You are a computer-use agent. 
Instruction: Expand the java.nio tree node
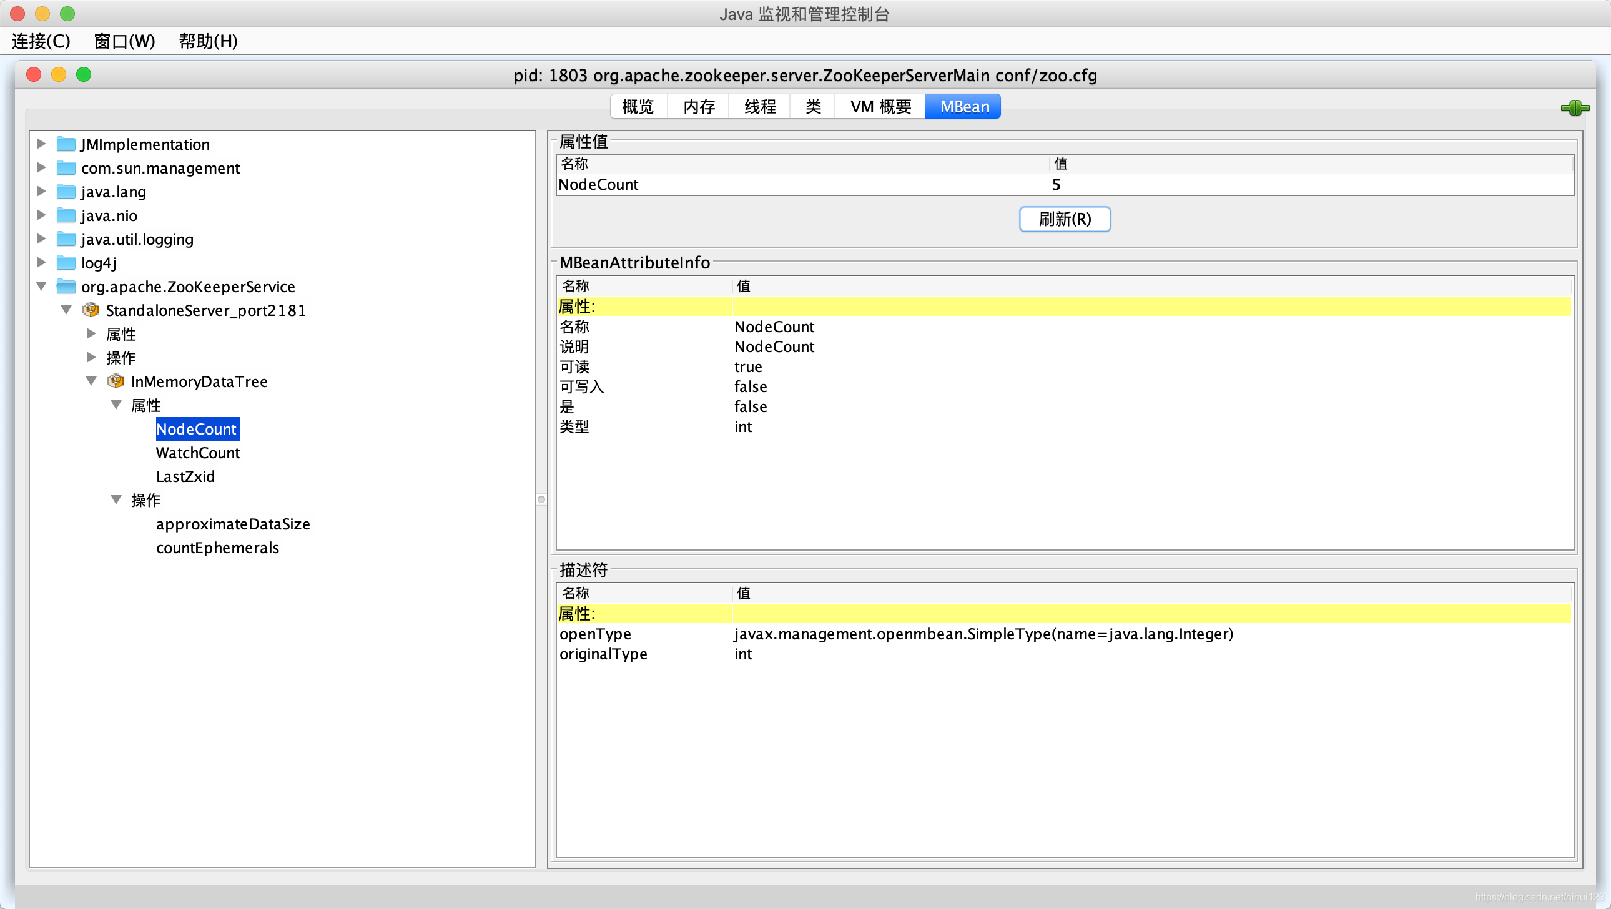tap(41, 215)
